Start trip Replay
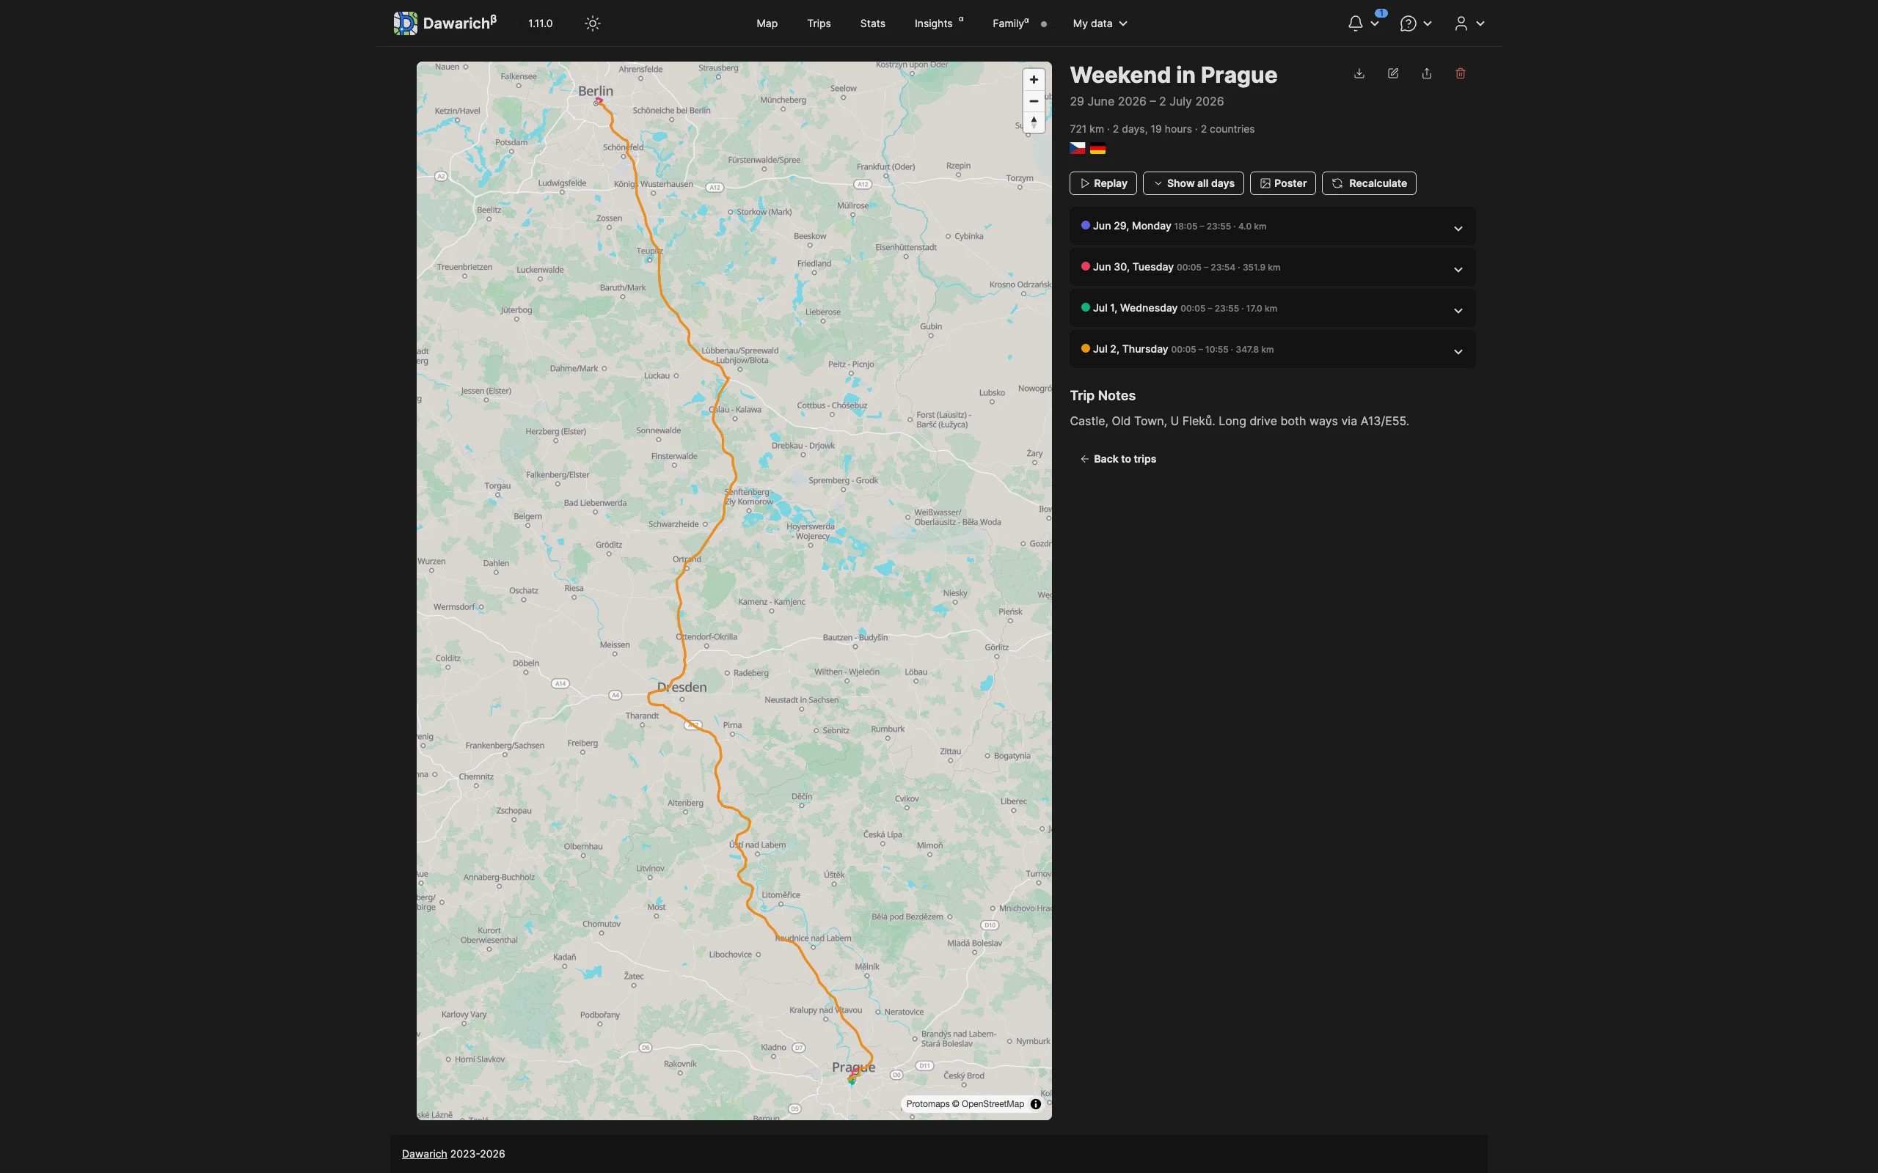This screenshot has width=1878, height=1173. coord(1103,183)
